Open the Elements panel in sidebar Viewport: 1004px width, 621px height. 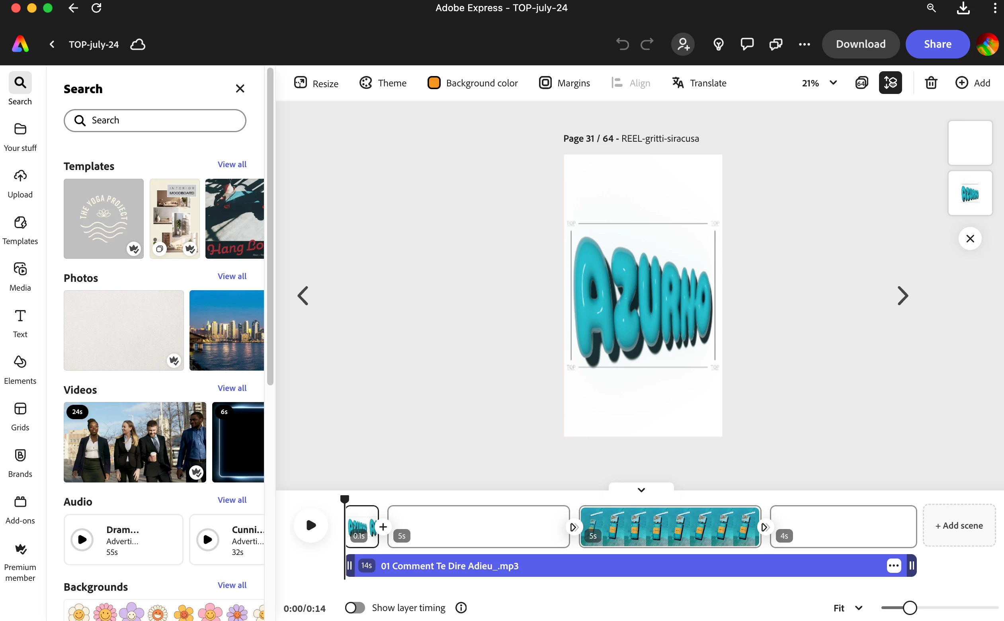(20, 369)
